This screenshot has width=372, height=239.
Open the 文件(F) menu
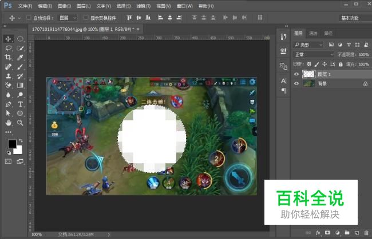tap(25, 6)
